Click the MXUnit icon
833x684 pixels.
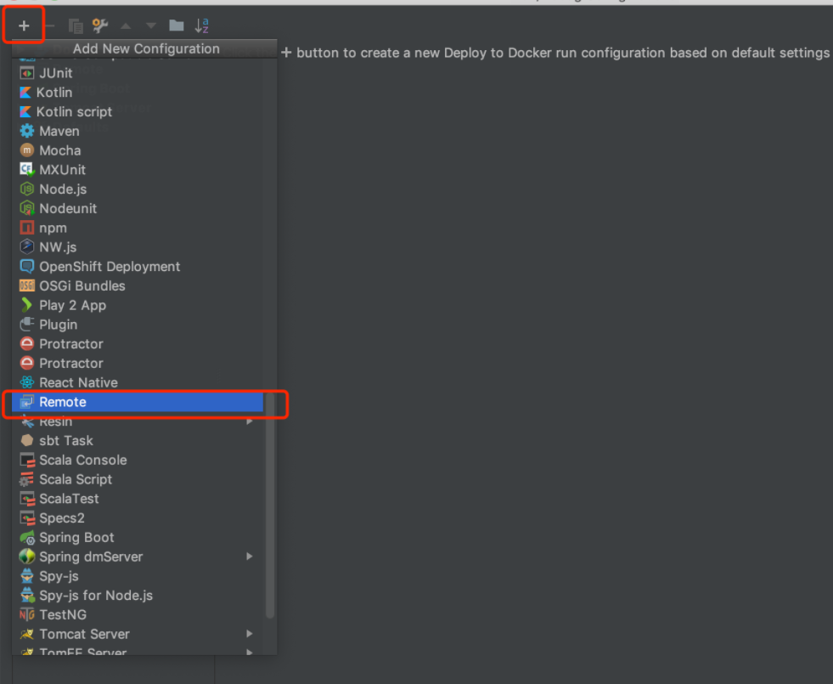coord(26,170)
